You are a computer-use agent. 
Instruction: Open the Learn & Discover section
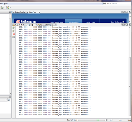pyautogui.click(x=56, y=22)
